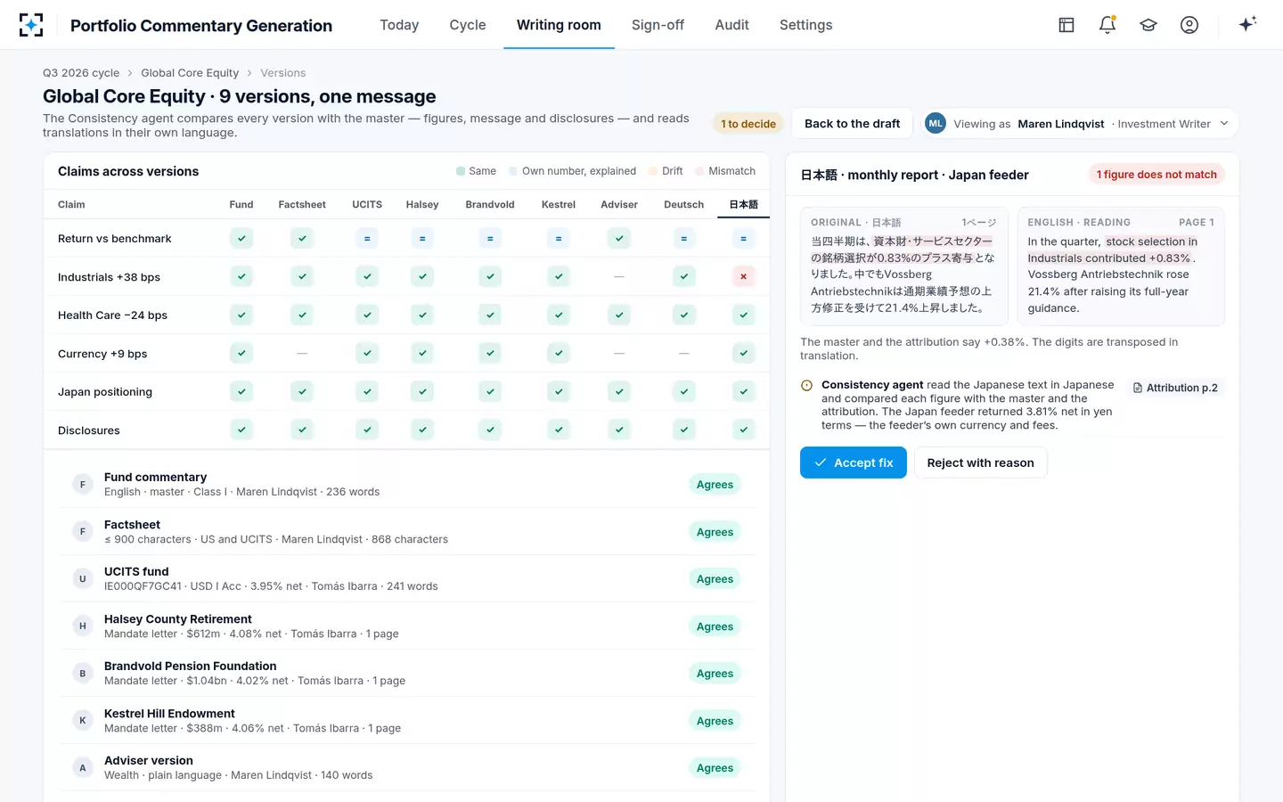Open the Audit tab

coord(731,25)
